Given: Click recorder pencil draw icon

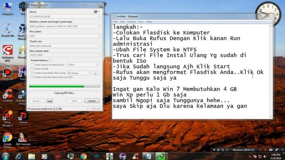Looking at the screenshot, I should pyautogui.click(x=277, y=150).
